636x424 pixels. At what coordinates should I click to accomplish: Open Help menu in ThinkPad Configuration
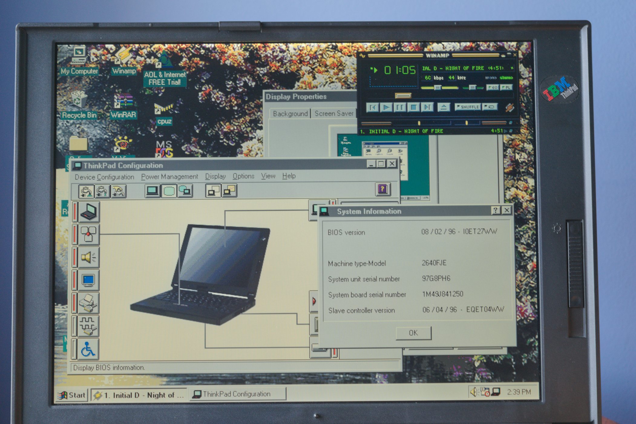coord(289,176)
